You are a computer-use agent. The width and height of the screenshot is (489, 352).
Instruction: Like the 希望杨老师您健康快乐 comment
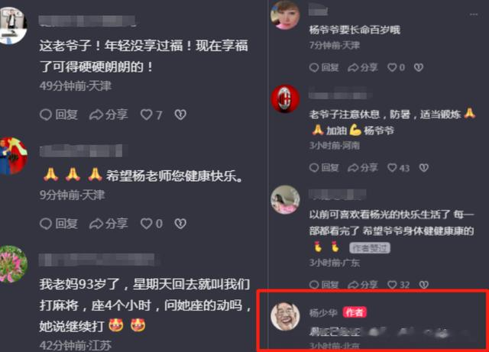coord(151,224)
